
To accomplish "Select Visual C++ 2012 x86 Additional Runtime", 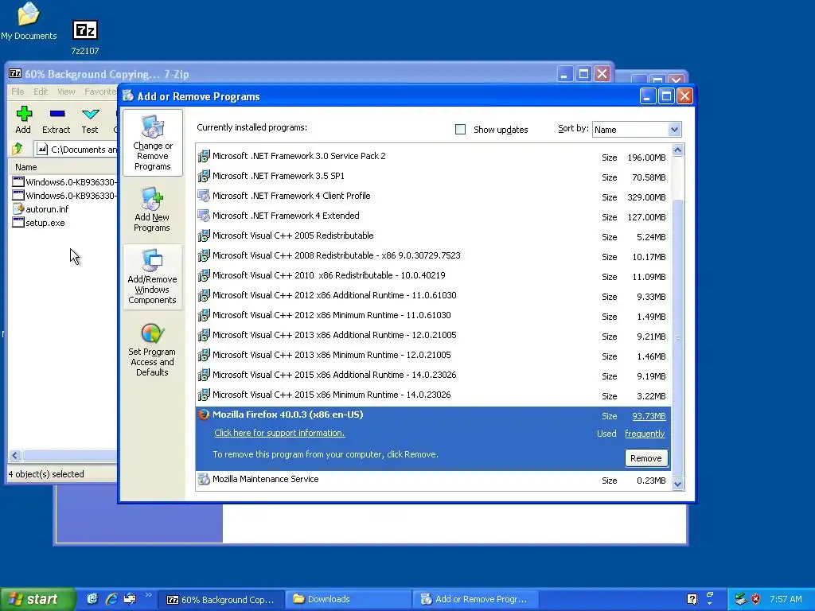I will pyautogui.click(x=433, y=295).
